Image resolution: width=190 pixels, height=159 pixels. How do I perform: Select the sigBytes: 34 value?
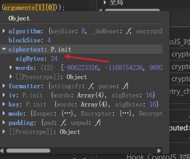click(x=54, y=58)
